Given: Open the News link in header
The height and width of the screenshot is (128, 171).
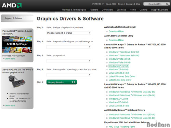Looking at the screenshot, I should [x=121, y=4].
